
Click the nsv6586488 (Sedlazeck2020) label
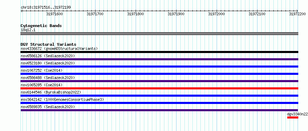pyautogui.click(x=48, y=78)
